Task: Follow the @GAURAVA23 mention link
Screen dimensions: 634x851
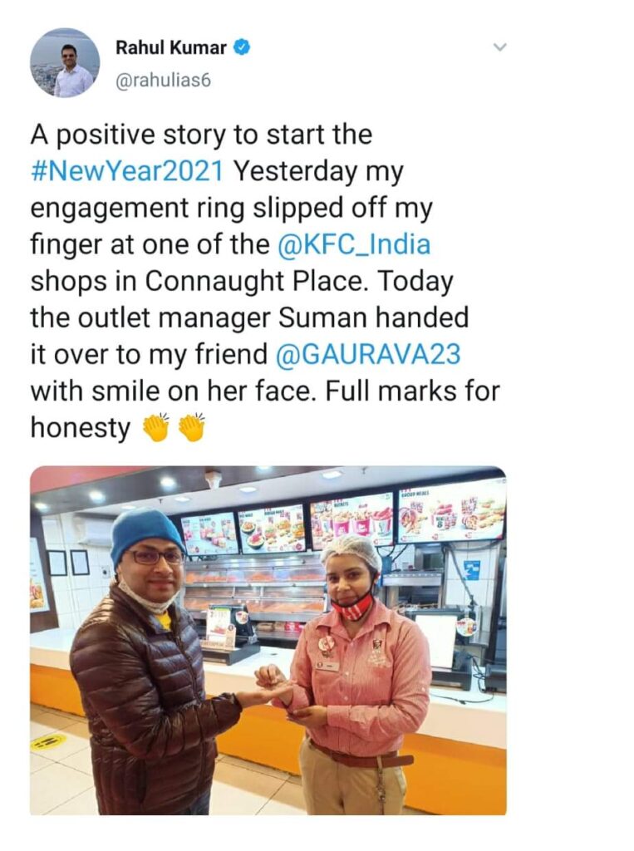Action: (x=369, y=354)
